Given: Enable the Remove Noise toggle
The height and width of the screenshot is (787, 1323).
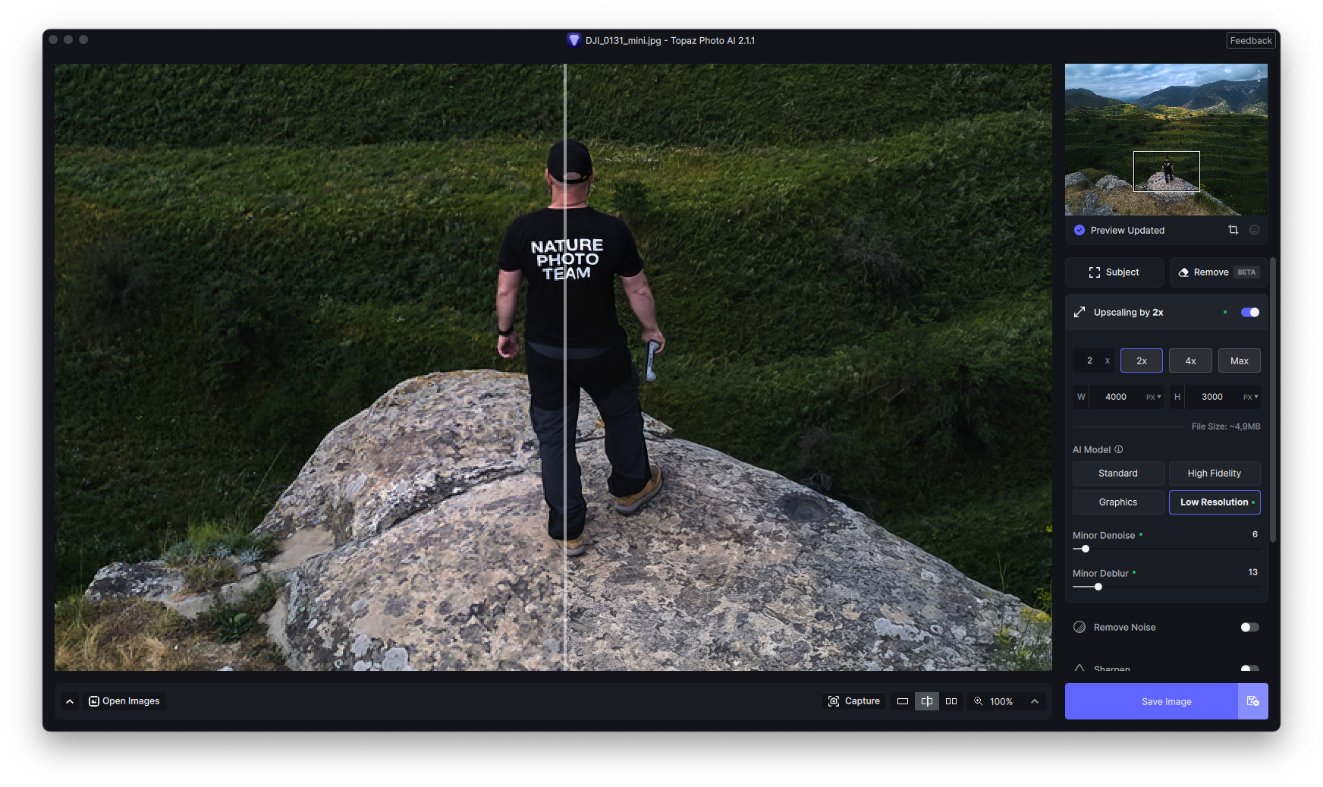Looking at the screenshot, I should tap(1249, 628).
